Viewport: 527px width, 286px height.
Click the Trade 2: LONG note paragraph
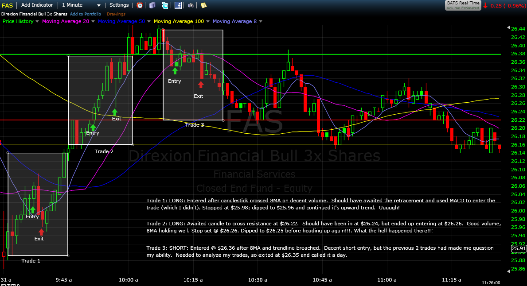(324, 227)
